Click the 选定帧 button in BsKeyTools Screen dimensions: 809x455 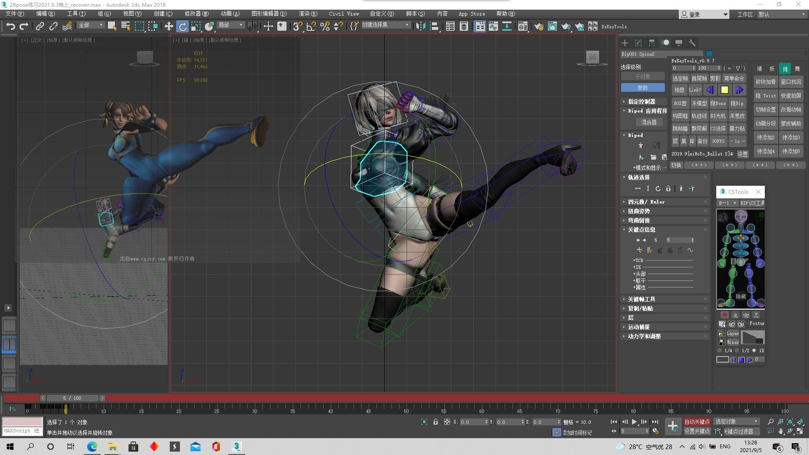click(680, 78)
